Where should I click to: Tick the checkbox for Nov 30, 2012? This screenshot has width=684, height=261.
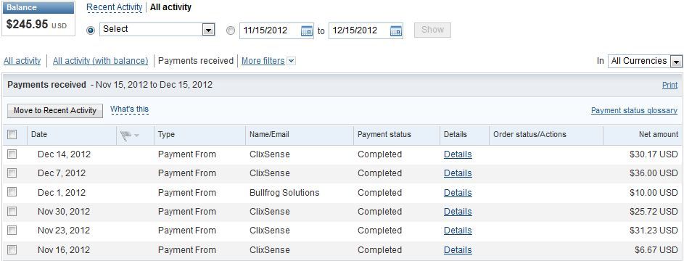pos(12,211)
